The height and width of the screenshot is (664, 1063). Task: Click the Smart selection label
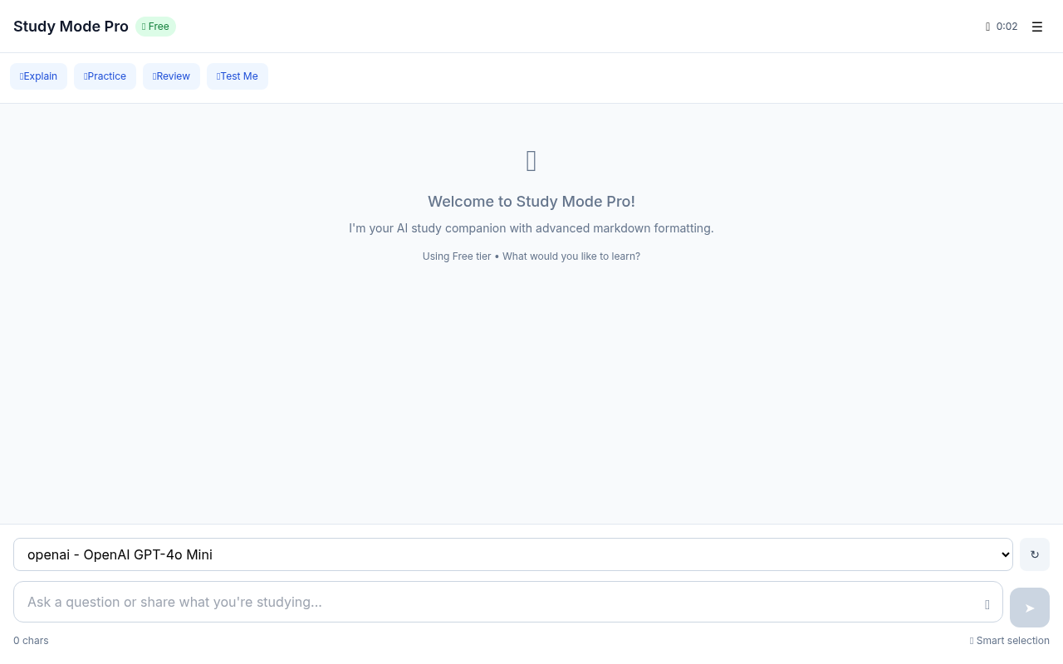(x=1012, y=640)
